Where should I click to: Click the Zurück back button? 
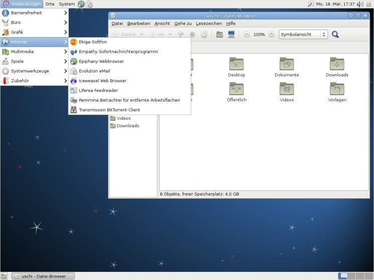click(125, 35)
